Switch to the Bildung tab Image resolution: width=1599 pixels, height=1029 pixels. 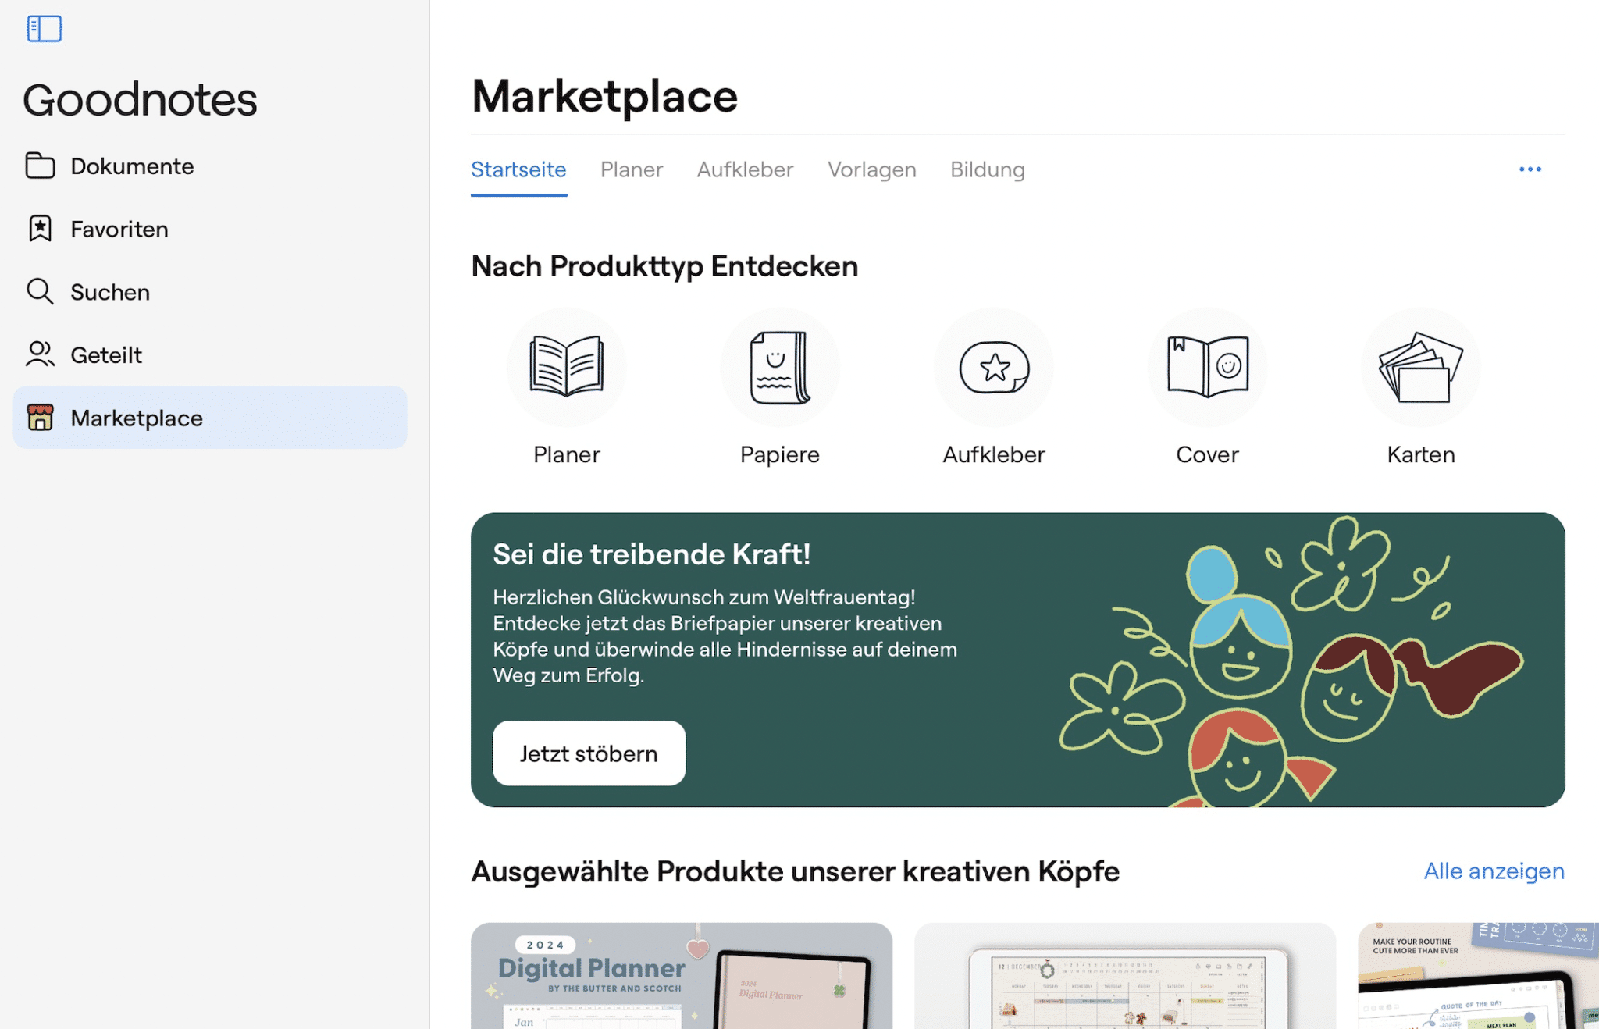pyautogui.click(x=987, y=169)
